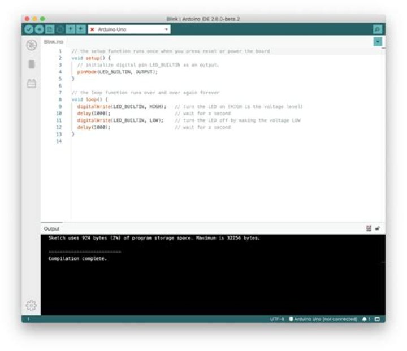Screen dimensions: 407x351
Task: Open the Library Manager sidebar icon
Action: pos(32,64)
